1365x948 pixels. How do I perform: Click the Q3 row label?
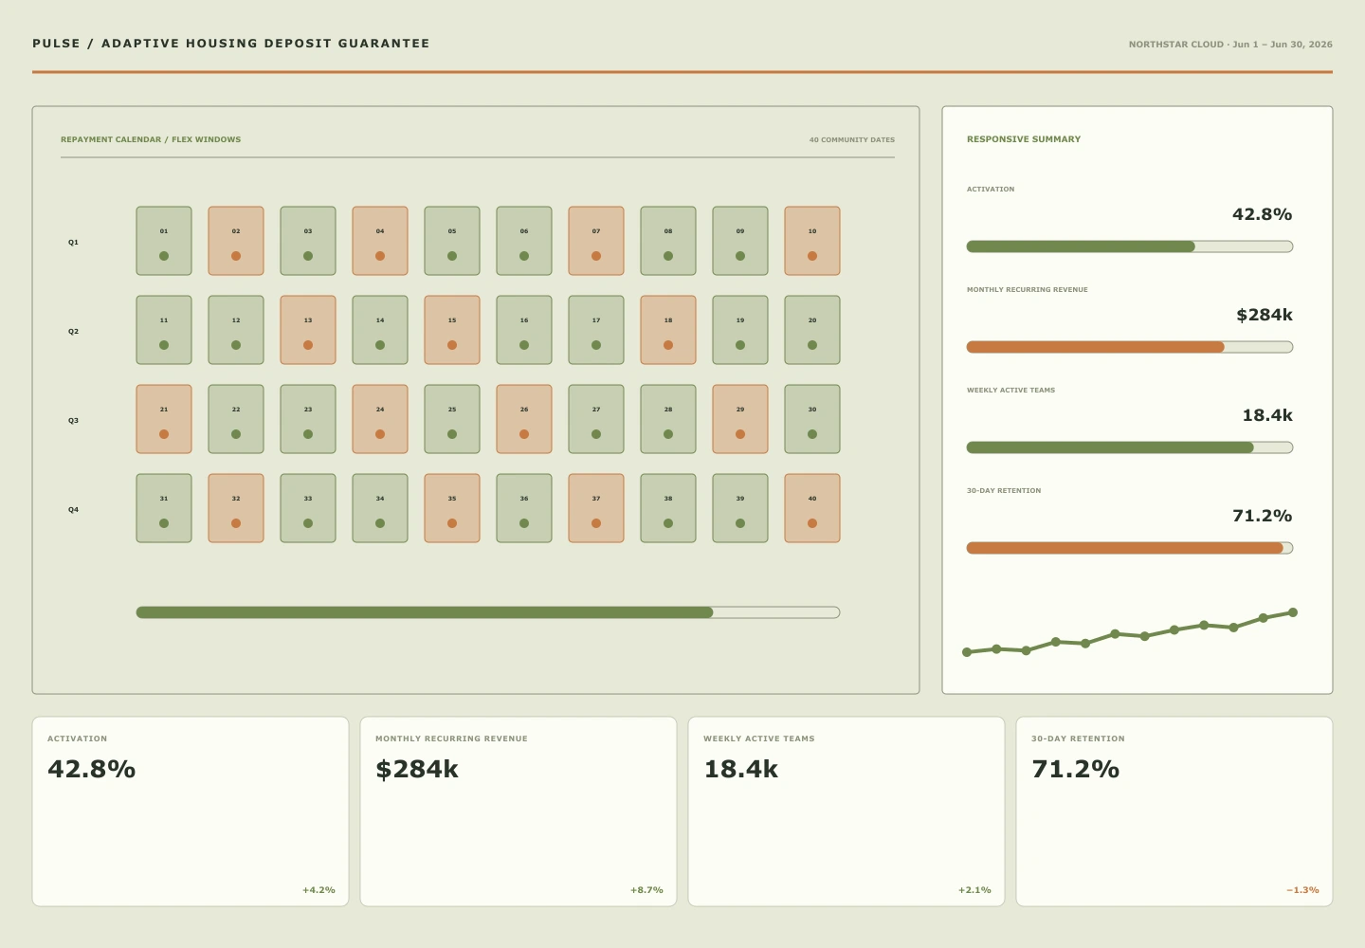coord(73,421)
